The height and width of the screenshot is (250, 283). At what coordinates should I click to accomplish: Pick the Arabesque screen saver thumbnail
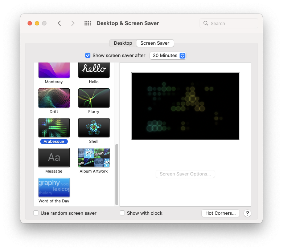(54, 128)
